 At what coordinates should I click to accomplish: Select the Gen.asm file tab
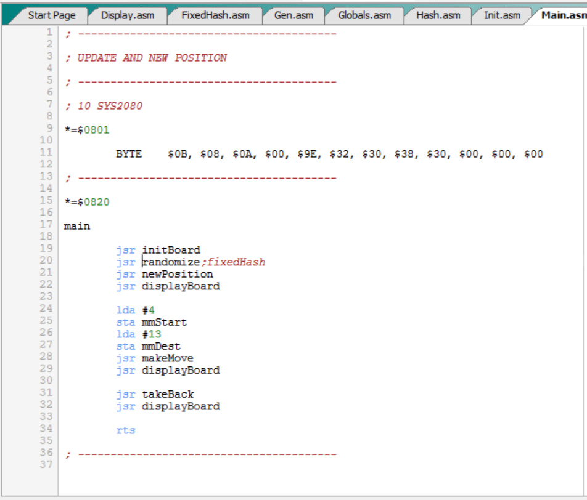(x=293, y=15)
